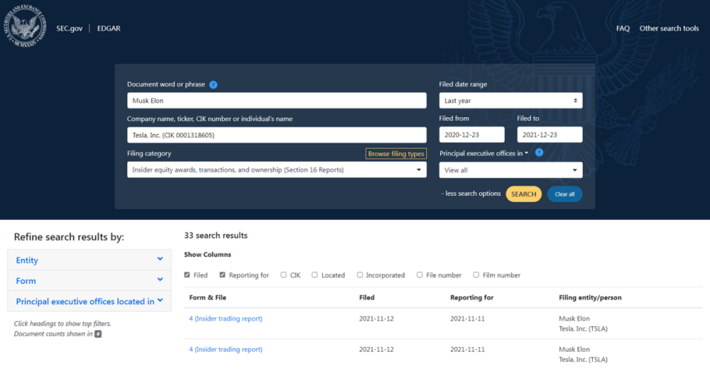Click the Form & File column header
The image size is (710, 369).
(207, 297)
